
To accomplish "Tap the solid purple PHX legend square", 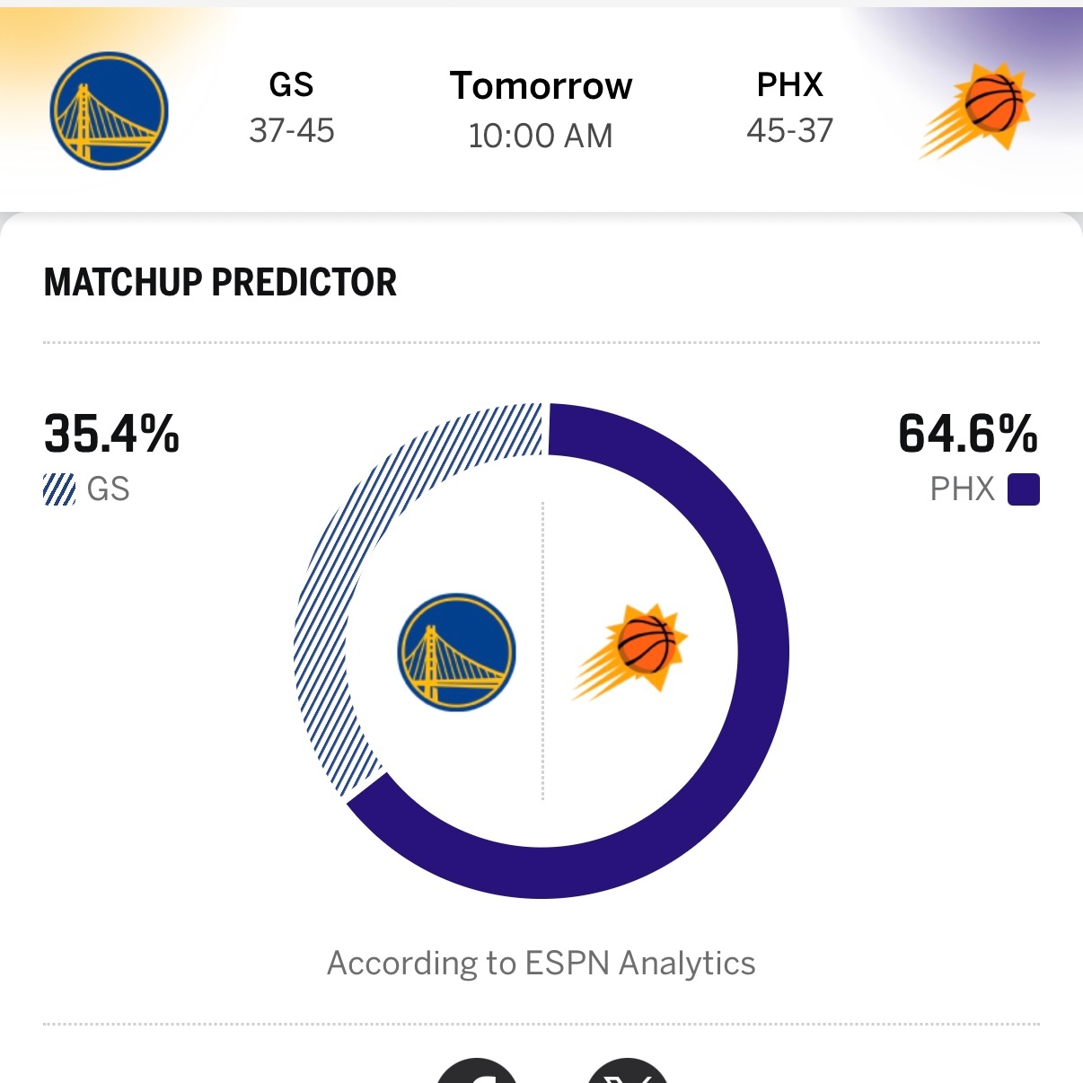I will pyautogui.click(x=1023, y=489).
